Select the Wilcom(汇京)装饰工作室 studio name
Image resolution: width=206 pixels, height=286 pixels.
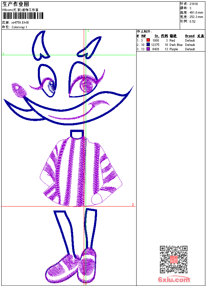(x=20, y=10)
